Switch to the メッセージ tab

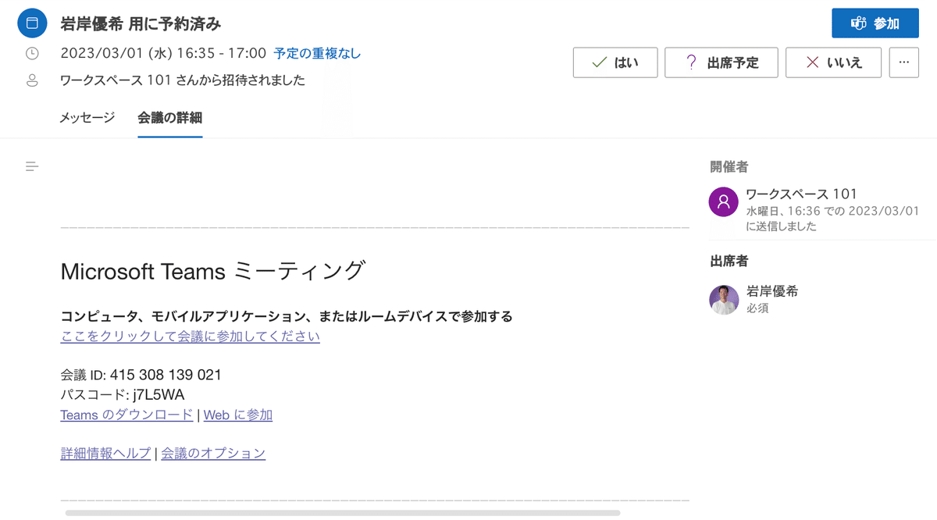click(x=87, y=118)
